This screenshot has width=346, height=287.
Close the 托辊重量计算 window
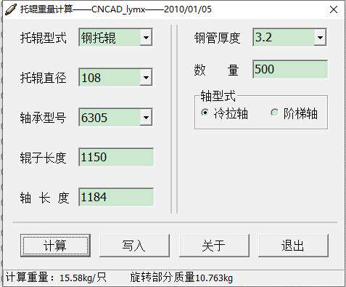click(x=334, y=9)
